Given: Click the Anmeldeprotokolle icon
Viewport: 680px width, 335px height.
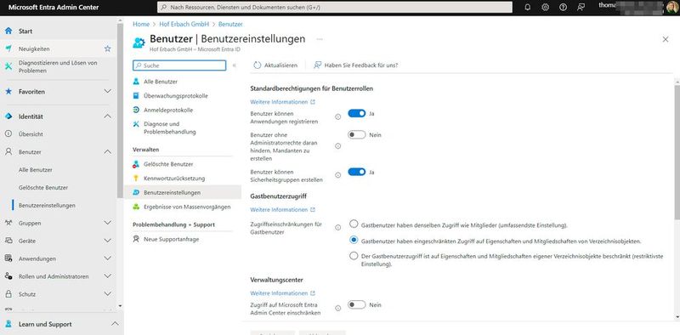Looking at the screenshot, I should click(x=136, y=111).
